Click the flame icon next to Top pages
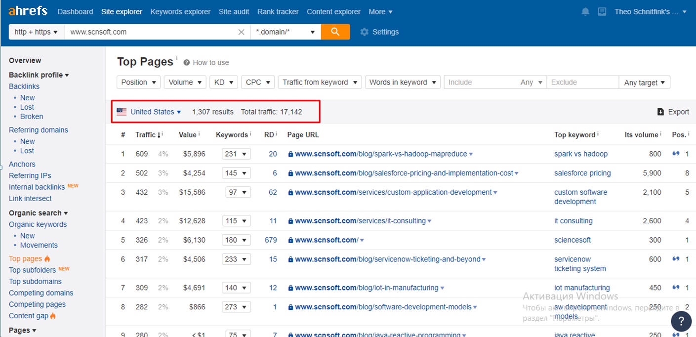The width and height of the screenshot is (696, 337). (47, 258)
